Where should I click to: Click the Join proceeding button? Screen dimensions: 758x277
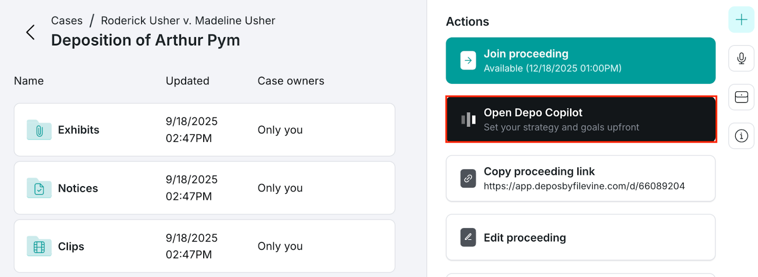(x=580, y=61)
